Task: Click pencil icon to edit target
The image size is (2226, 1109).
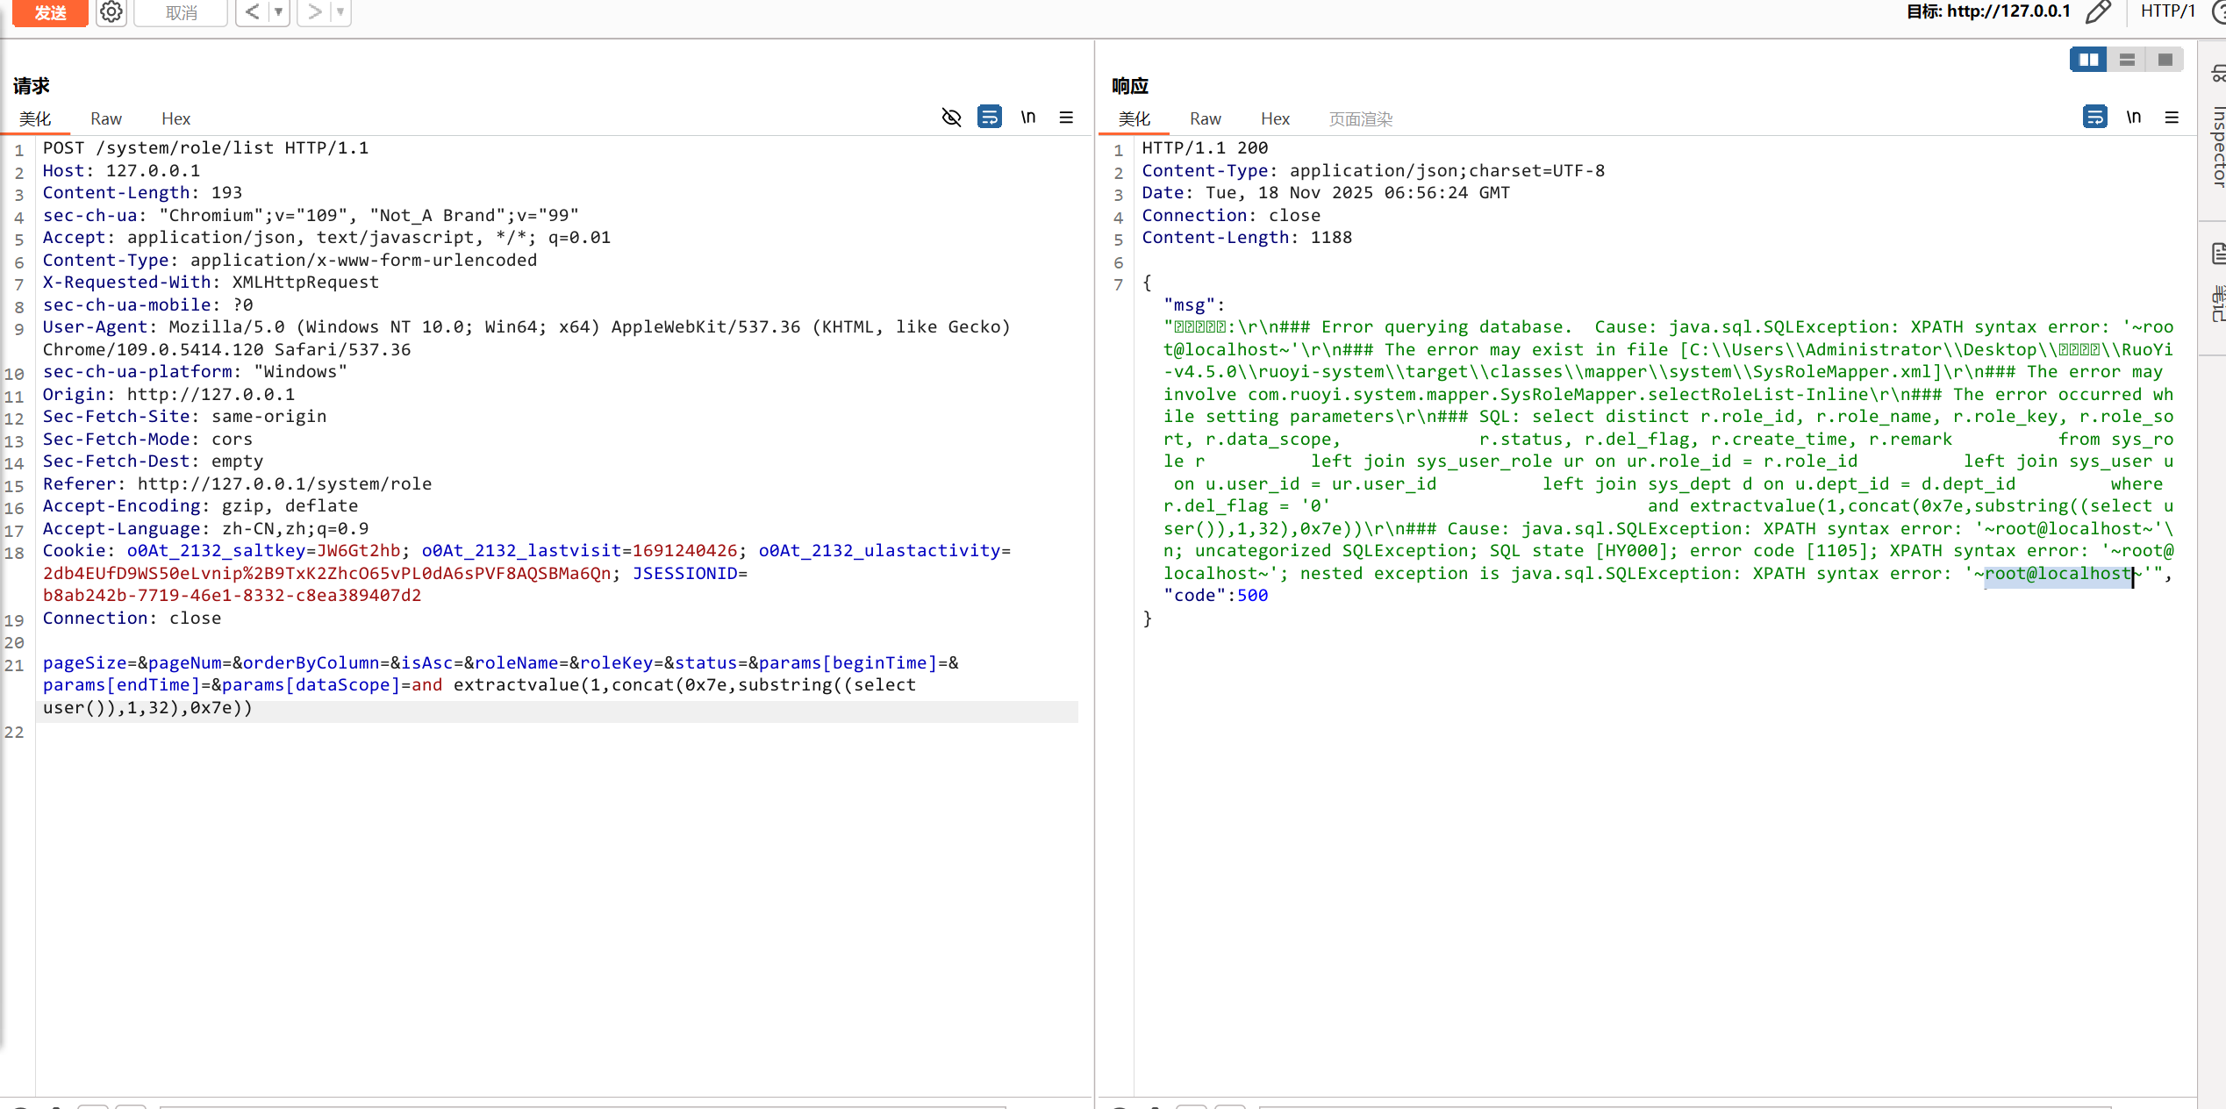Action: tap(2098, 12)
